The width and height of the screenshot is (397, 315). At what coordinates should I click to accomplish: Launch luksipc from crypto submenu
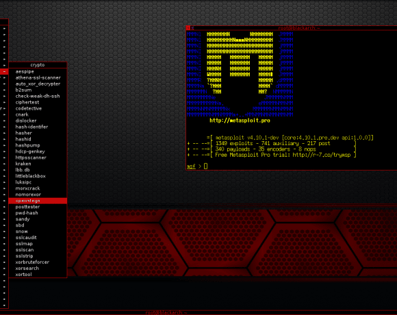pyautogui.click(x=38, y=182)
